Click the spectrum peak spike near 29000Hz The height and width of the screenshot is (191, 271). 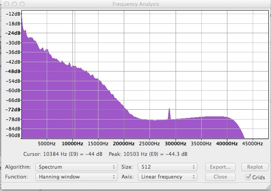(x=169, y=114)
